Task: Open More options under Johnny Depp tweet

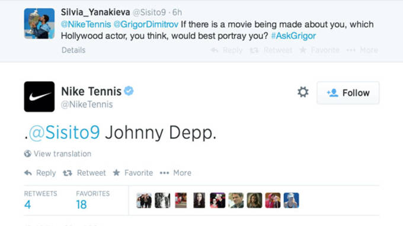Action: (175, 173)
